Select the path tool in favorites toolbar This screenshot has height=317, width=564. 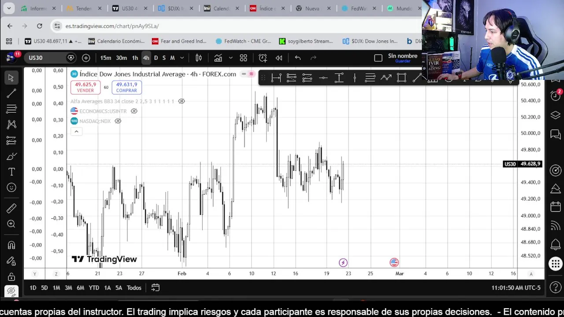[386, 78]
